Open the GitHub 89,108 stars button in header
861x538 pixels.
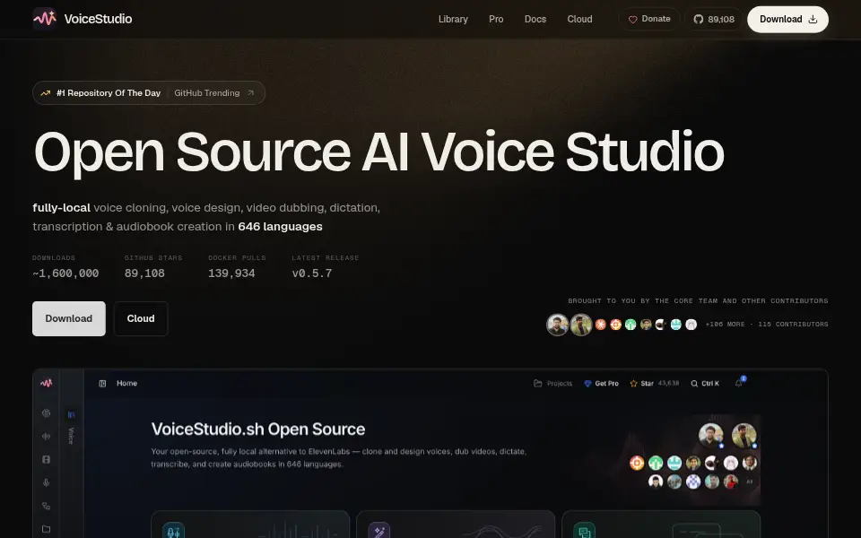click(713, 19)
